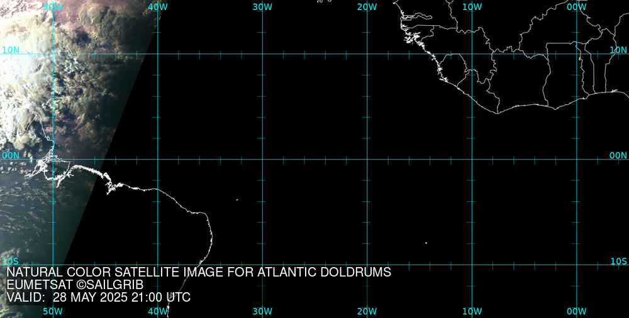Click the 00W longitude label along the top edge
The height and width of the screenshot is (318, 629).
coord(577,7)
